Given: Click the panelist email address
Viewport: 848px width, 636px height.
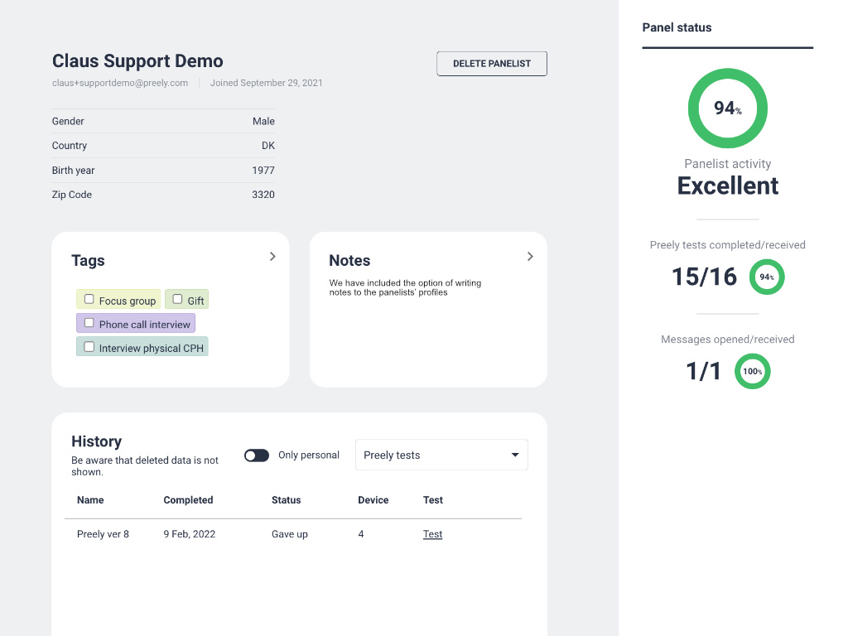Looking at the screenshot, I should point(120,83).
